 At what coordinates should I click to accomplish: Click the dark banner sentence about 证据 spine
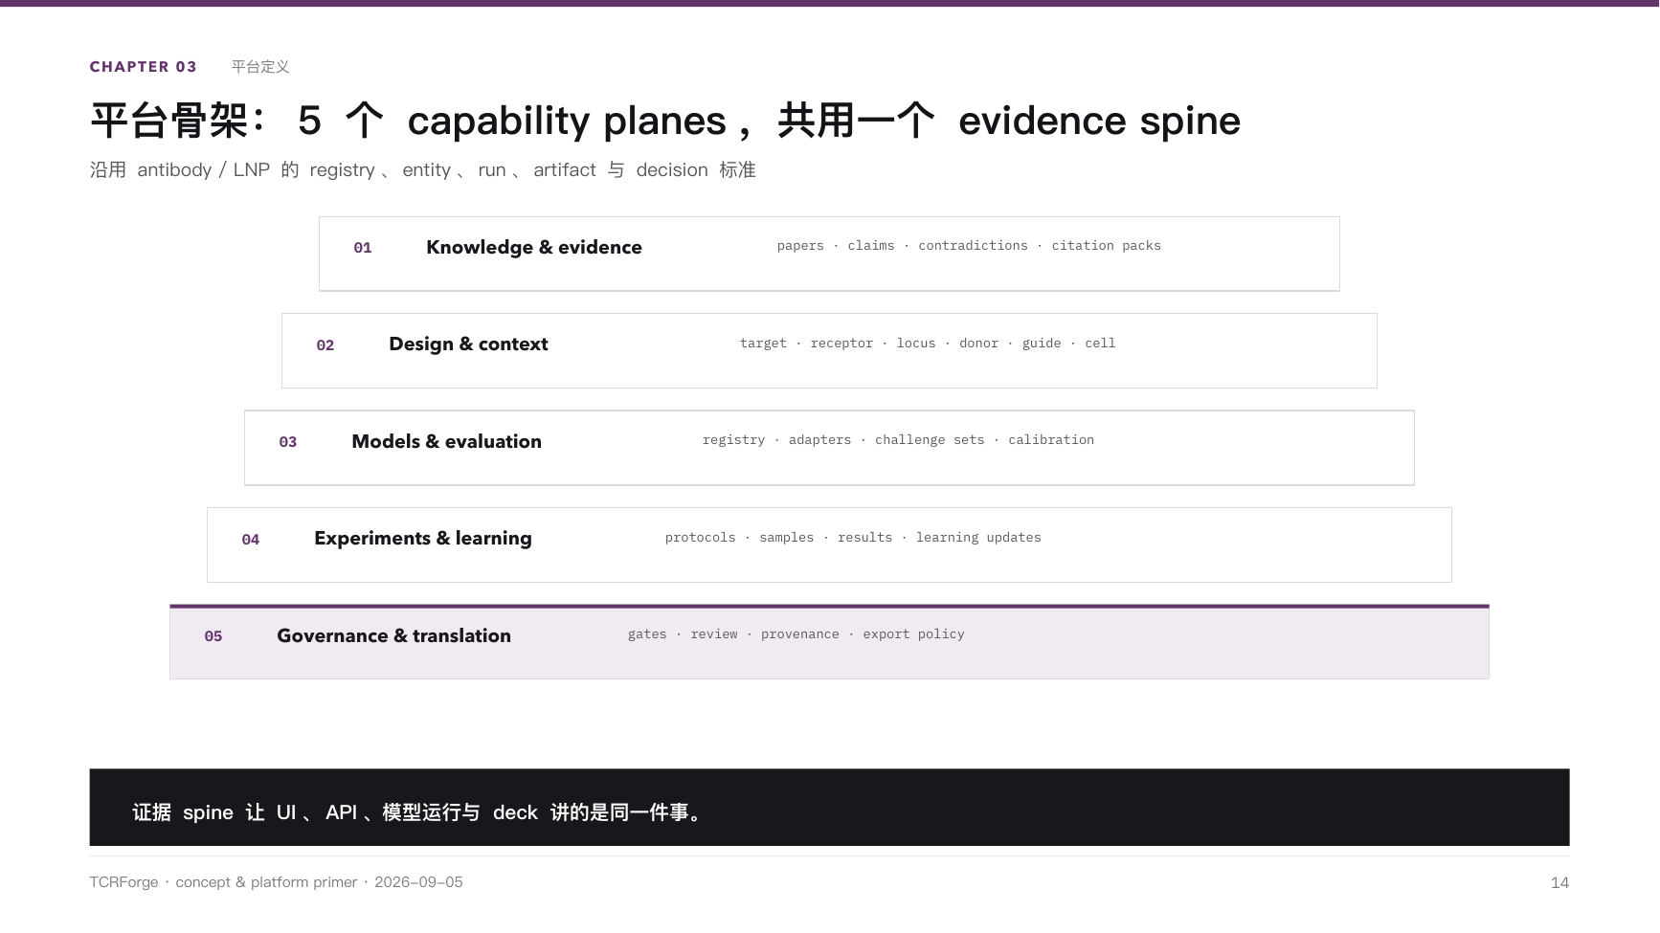click(x=419, y=812)
